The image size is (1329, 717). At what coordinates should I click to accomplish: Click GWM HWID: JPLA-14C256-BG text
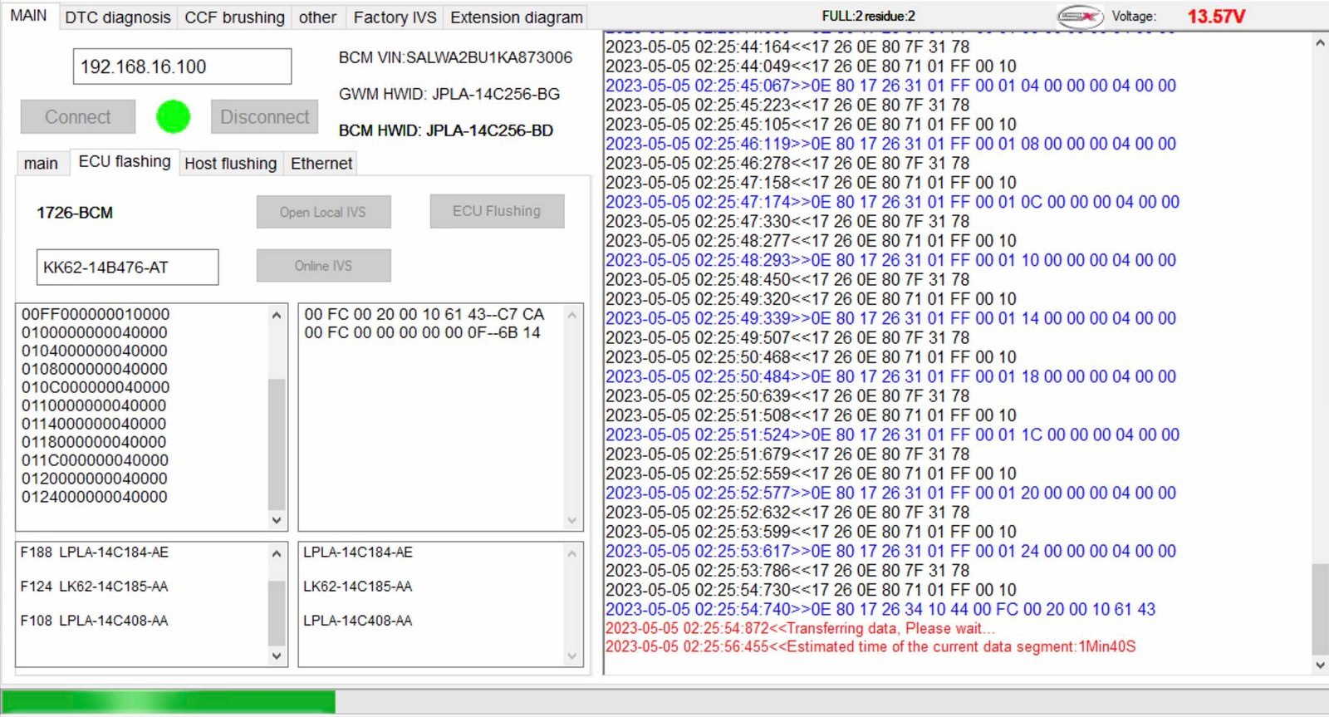tap(449, 94)
